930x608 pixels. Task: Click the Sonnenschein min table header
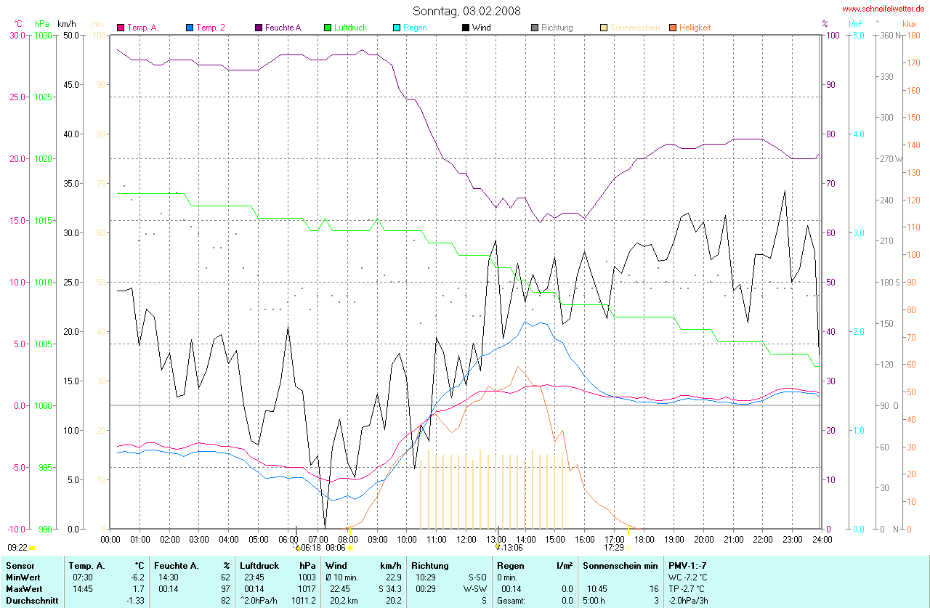(x=621, y=565)
